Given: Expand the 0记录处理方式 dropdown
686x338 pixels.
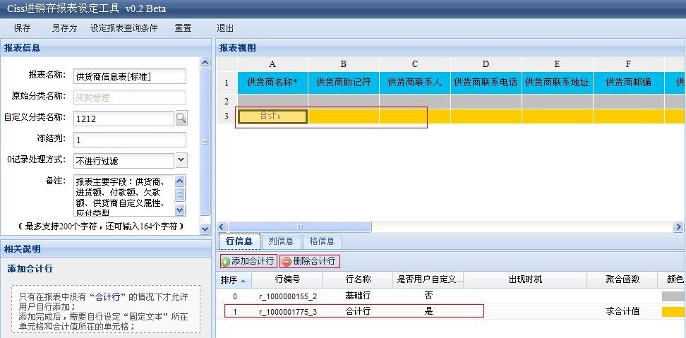Looking at the screenshot, I should (x=181, y=160).
